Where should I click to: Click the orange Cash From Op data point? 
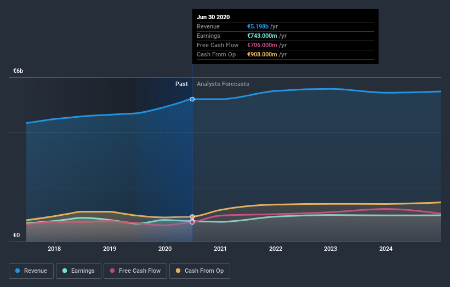point(192,216)
